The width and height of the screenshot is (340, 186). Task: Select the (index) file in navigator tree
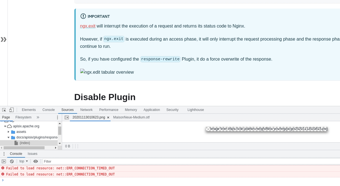coord(25,143)
